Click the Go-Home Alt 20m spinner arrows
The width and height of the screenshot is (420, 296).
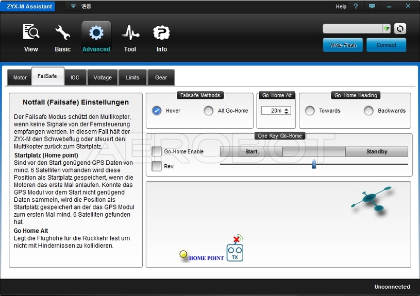[287, 111]
